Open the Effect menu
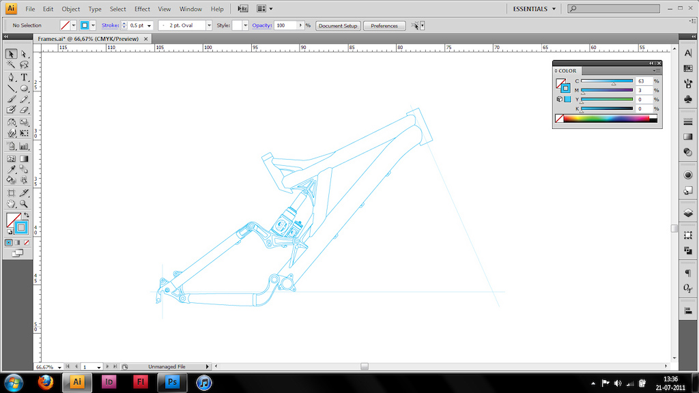This screenshot has width=699, height=393. pos(142,9)
